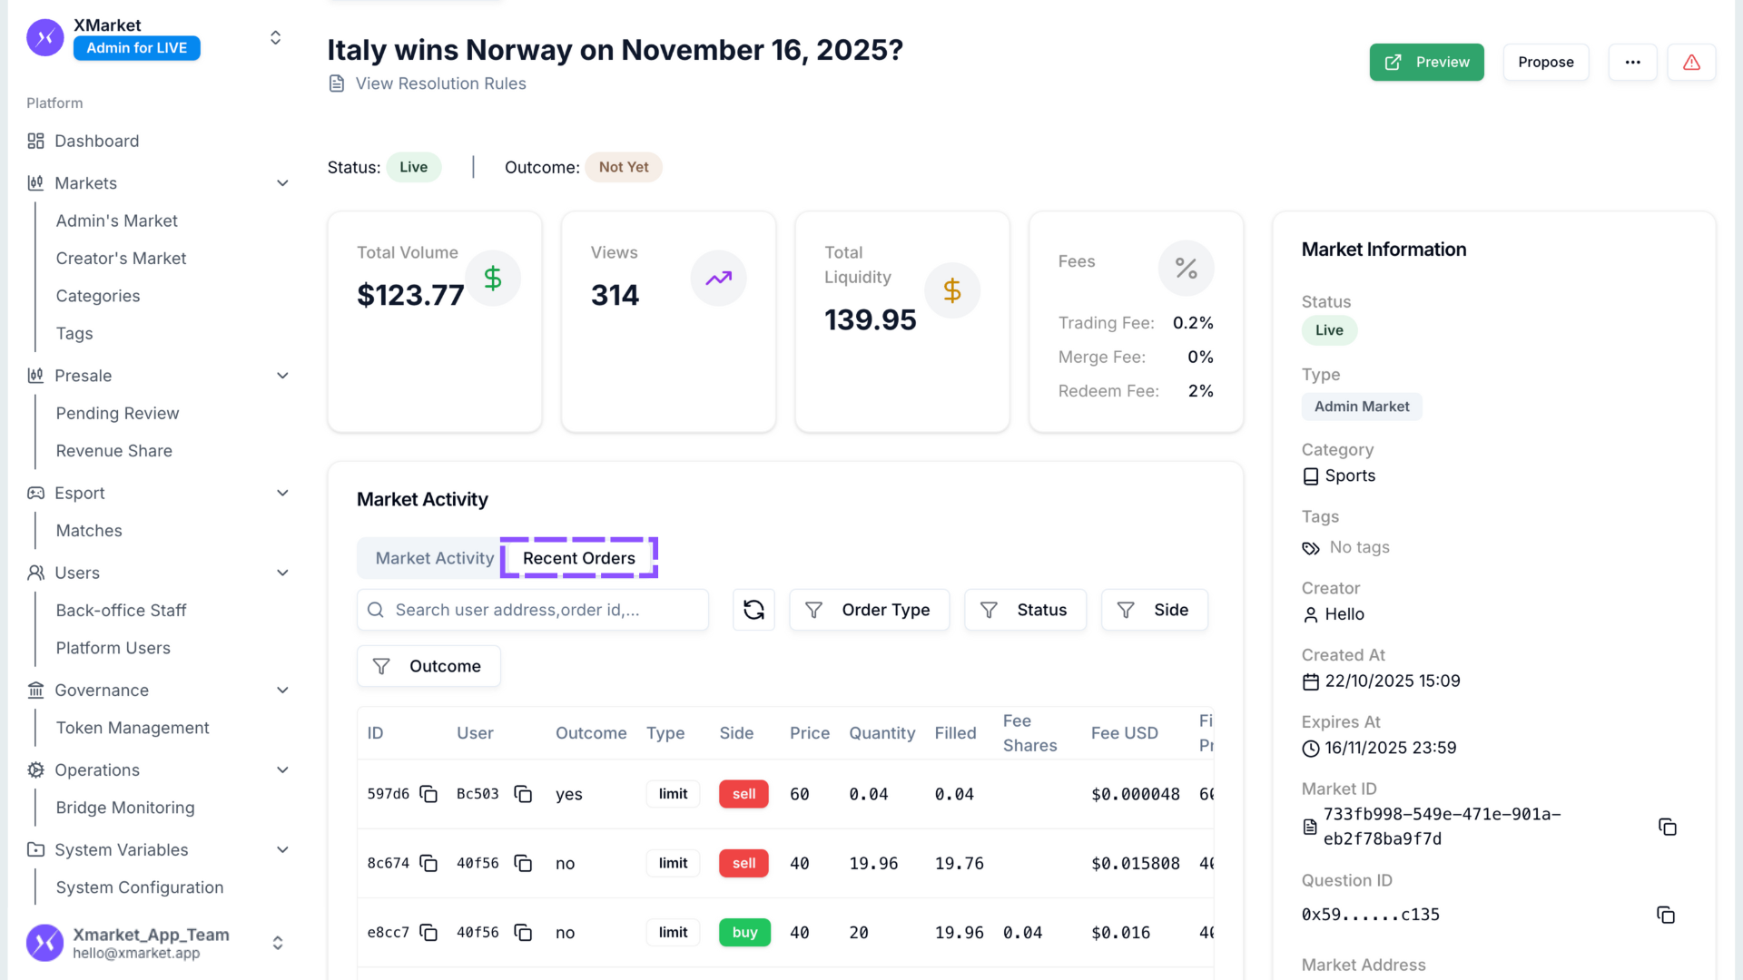Open the three-dots more options menu
The height and width of the screenshot is (980, 1743).
click(x=1632, y=62)
